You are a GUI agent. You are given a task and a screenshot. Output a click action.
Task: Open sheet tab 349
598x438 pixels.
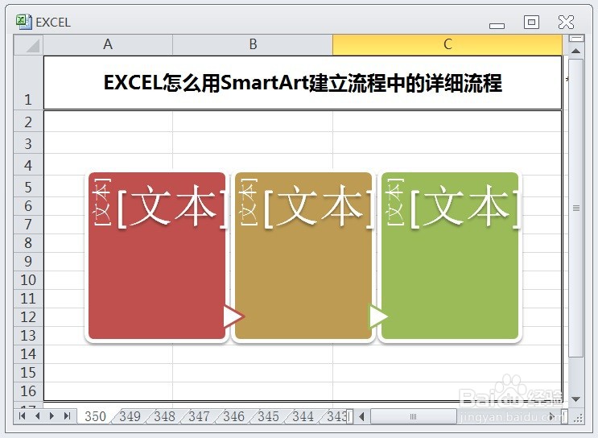click(x=130, y=416)
